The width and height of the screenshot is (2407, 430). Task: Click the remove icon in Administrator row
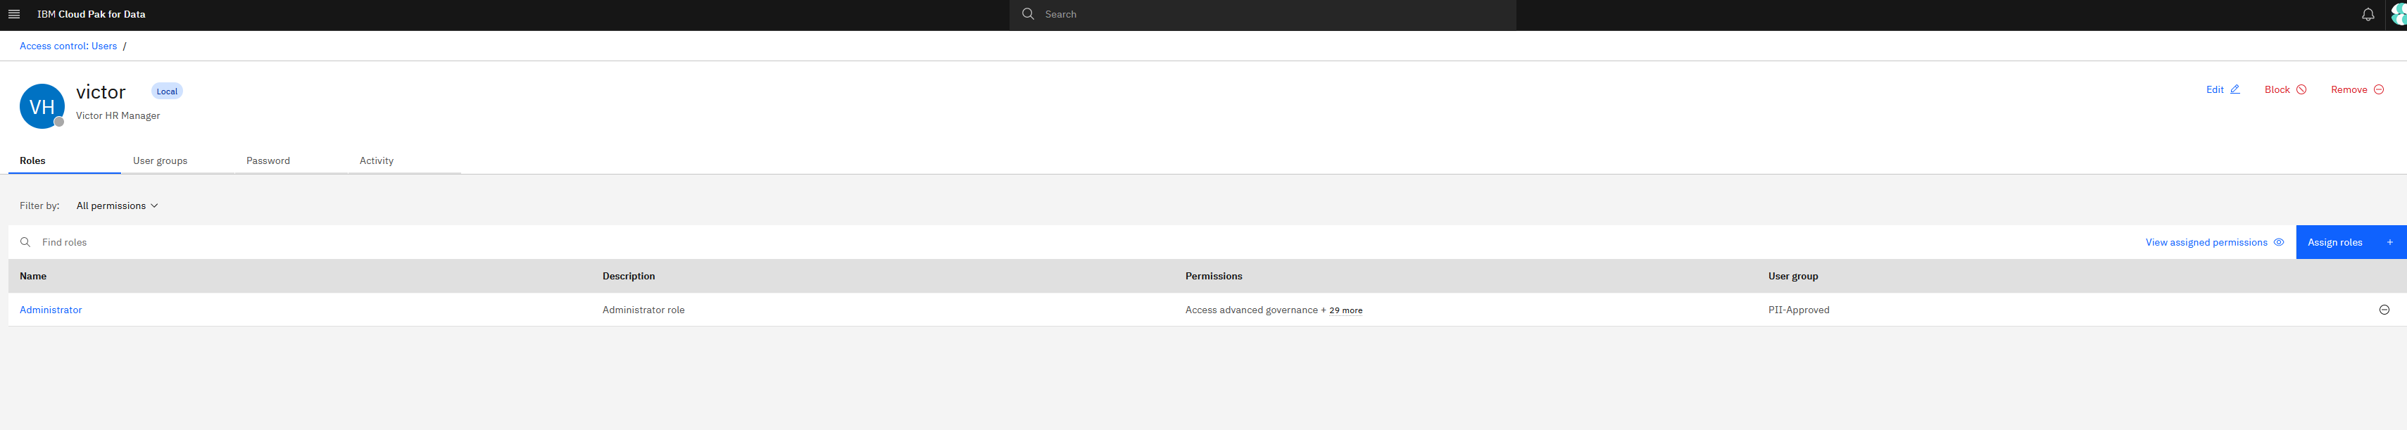pyautogui.click(x=2384, y=310)
